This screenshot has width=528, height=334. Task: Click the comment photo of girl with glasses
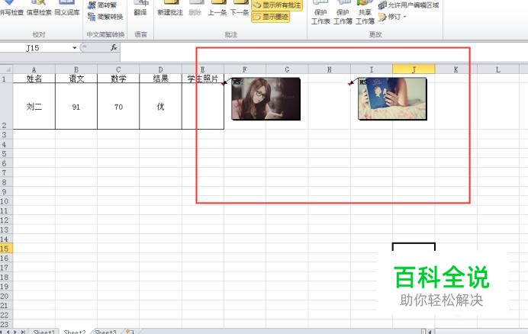pyautogui.click(x=266, y=98)
